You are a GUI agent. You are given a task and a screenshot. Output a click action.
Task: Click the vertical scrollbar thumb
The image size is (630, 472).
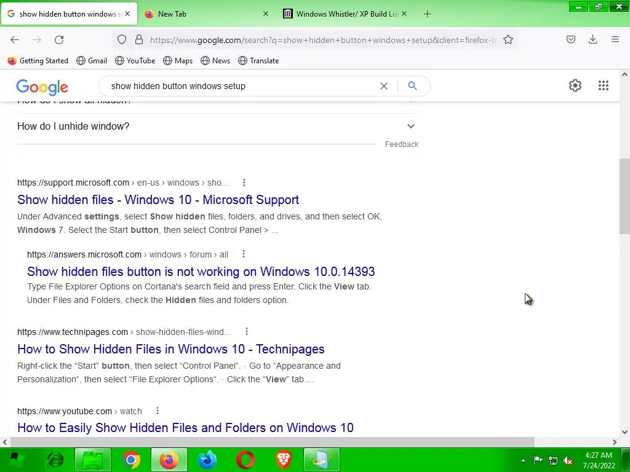(624, 197)
